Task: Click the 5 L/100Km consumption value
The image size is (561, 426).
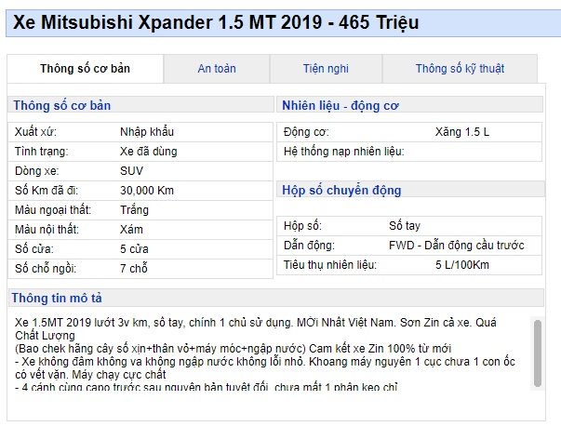Action: click(461, 265)
